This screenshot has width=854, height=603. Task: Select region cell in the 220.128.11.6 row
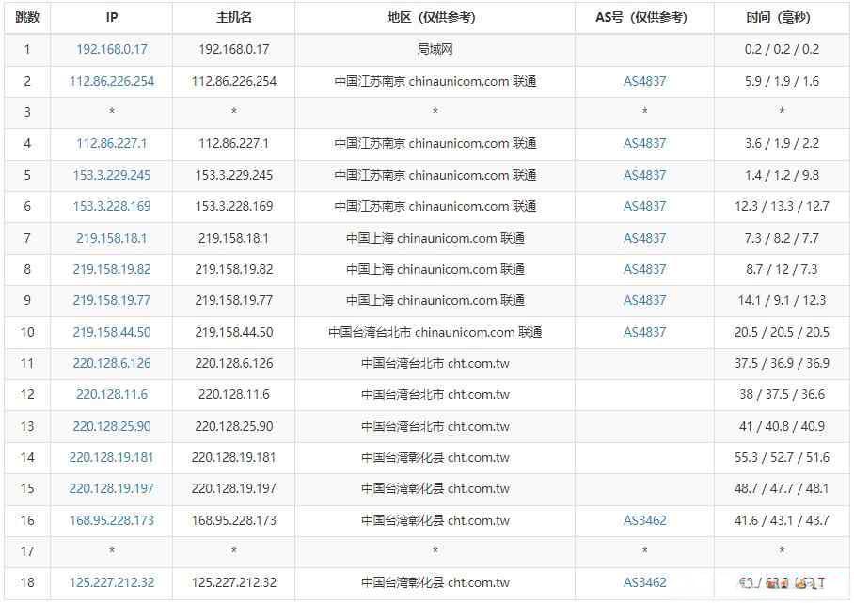(435, 394)
